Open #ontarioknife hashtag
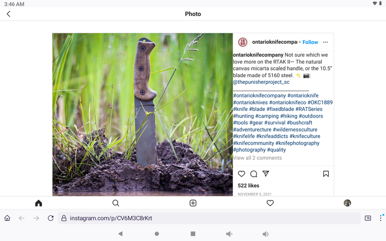The image size is (386, 241). coord(303,95)
